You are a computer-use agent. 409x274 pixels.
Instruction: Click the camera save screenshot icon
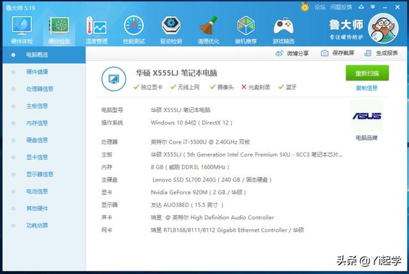click(325, 53)
